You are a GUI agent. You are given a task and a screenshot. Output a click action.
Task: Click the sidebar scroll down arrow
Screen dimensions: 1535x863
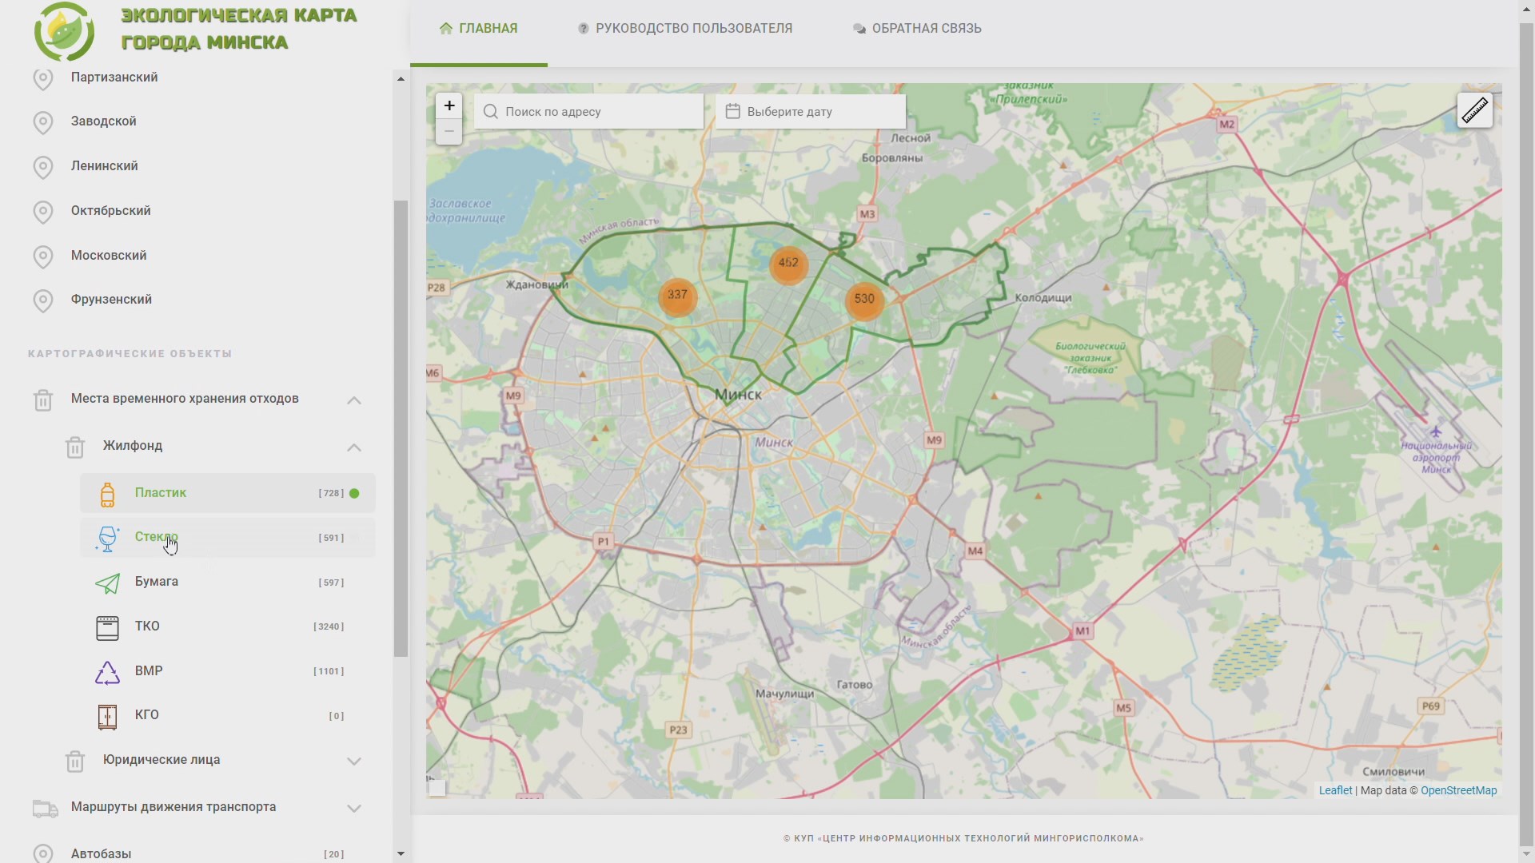(401, 853)
